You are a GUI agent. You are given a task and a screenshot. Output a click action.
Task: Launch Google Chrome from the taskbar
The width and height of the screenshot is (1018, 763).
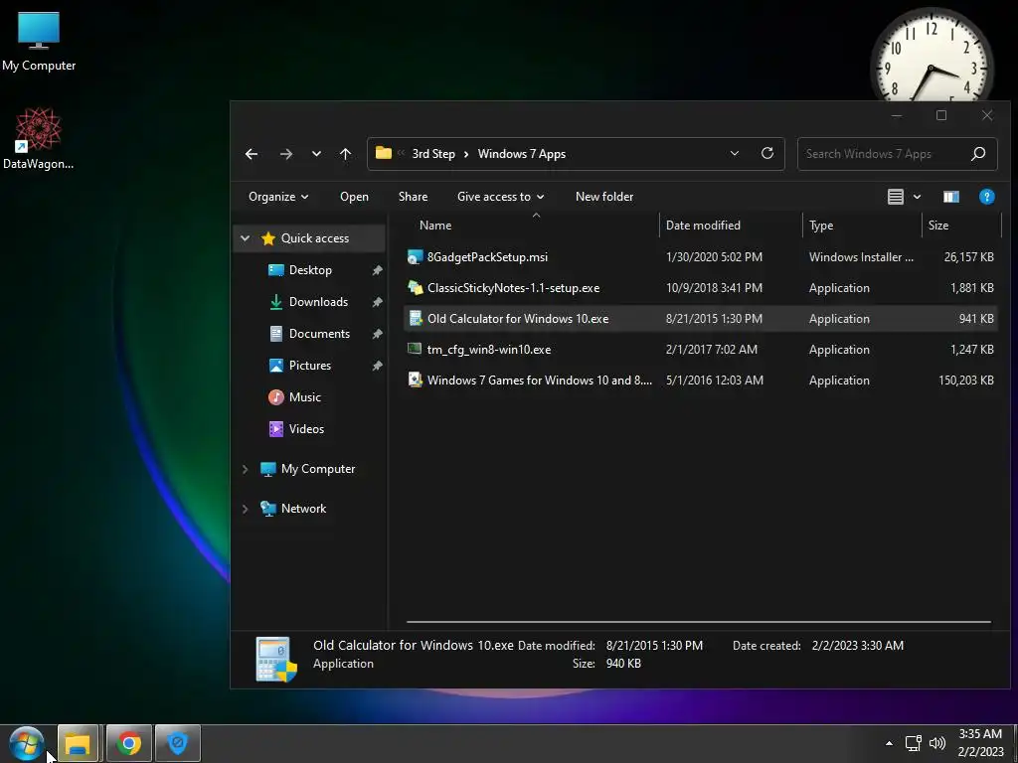128,743
